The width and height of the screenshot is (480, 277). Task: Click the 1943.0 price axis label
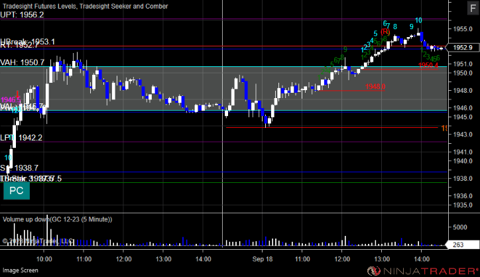[x=463, y=134]
